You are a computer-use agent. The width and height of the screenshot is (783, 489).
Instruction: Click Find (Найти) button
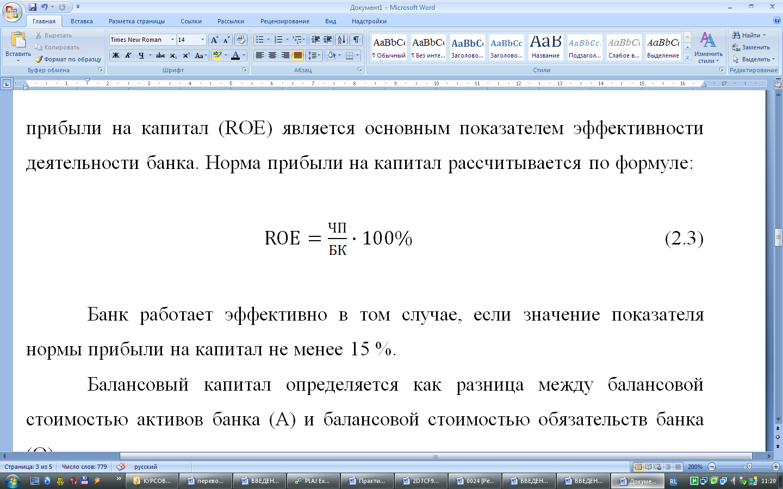749,35
